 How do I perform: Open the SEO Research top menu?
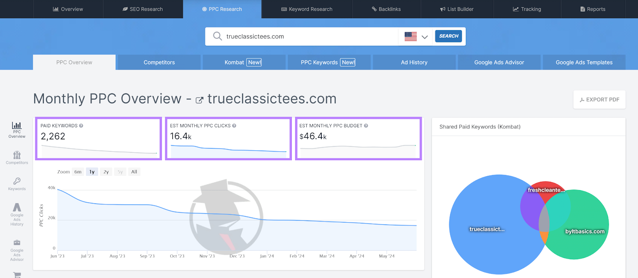pos(143,9)
